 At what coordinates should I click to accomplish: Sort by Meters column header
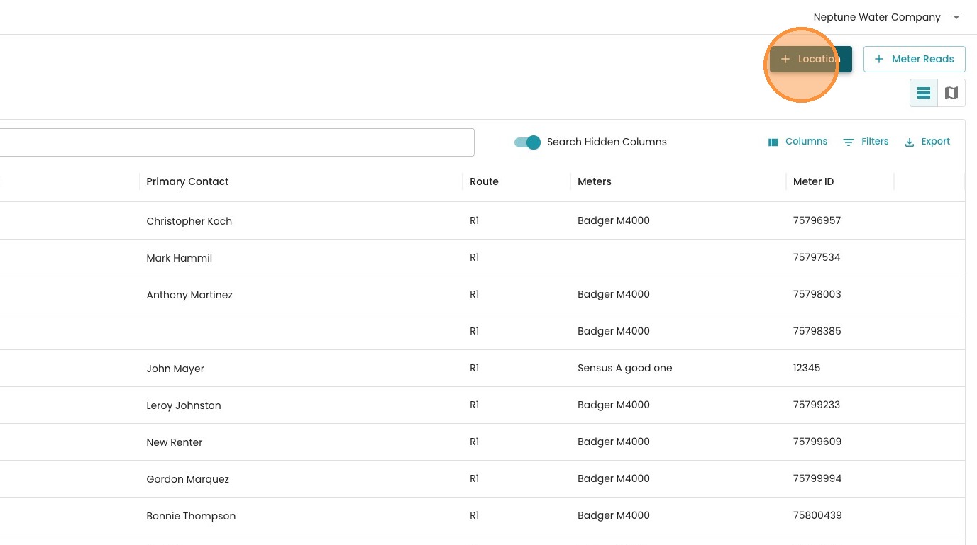[594, 181]
